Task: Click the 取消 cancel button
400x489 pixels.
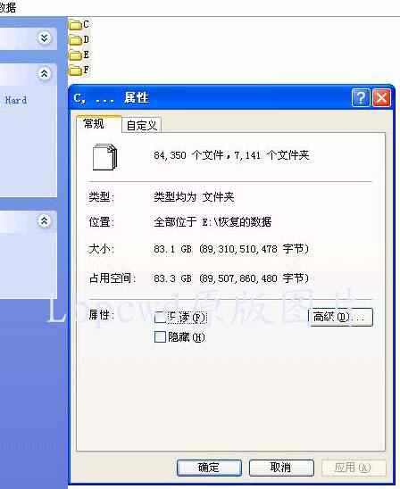Action: tap(281, 468)
